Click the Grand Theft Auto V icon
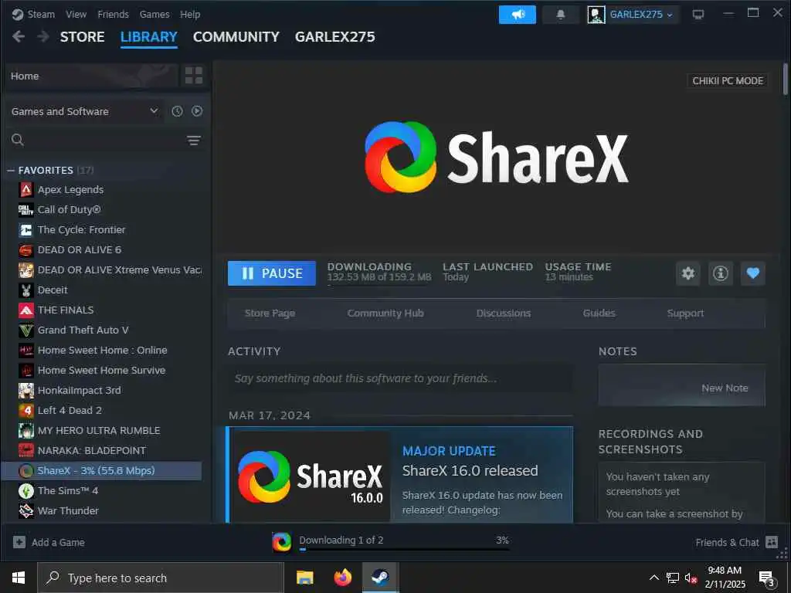Image resolution: width=791 pixels, height=593 pixels. pyautogui.click(x=25, y=330)
